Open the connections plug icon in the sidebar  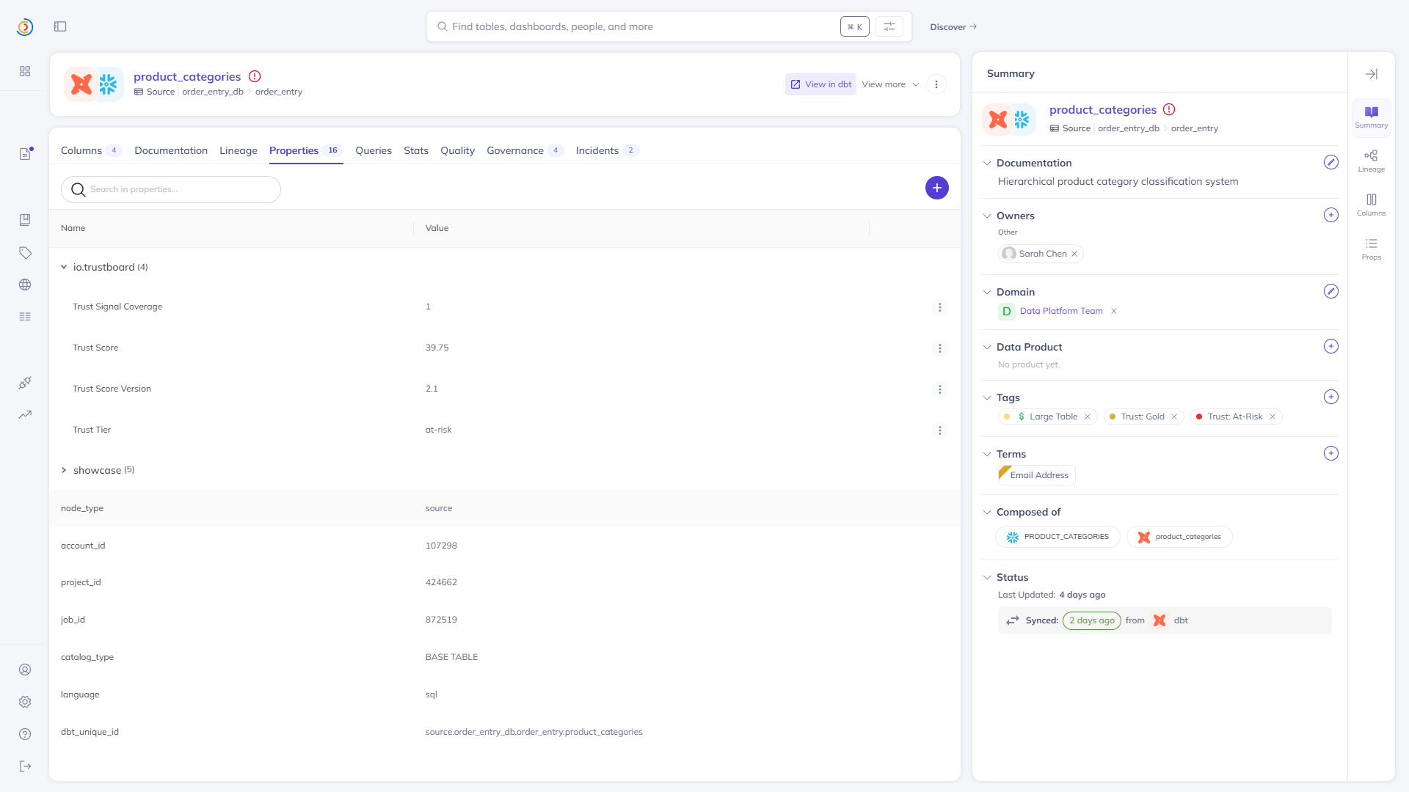point(25,383)
